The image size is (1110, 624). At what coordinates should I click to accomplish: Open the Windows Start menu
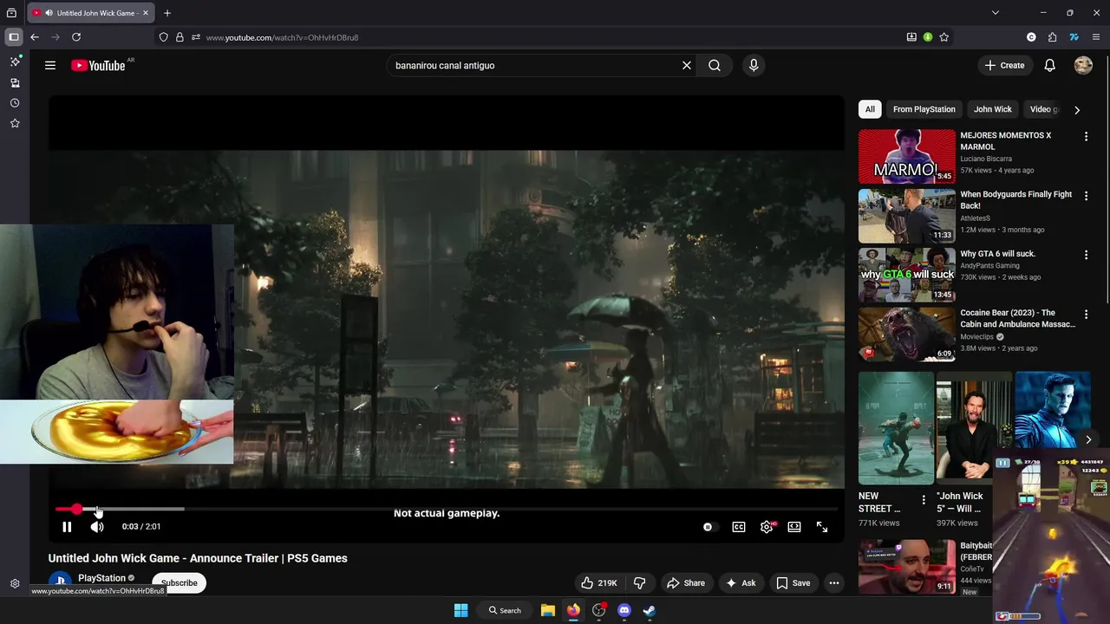click(461, 610)
